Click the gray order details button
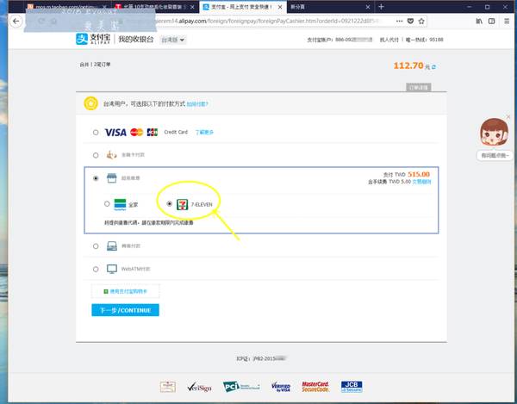 419,87
